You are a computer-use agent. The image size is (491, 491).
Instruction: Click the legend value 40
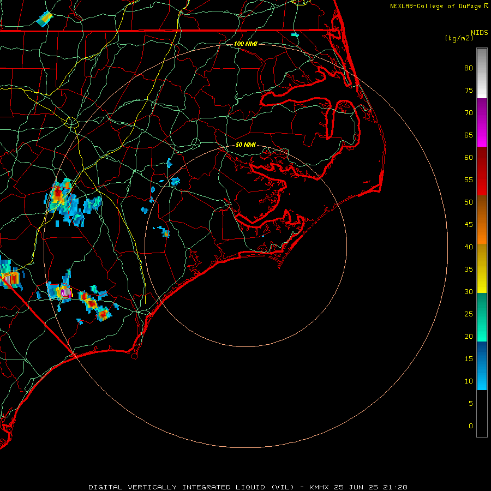click(x=469, y=247)
